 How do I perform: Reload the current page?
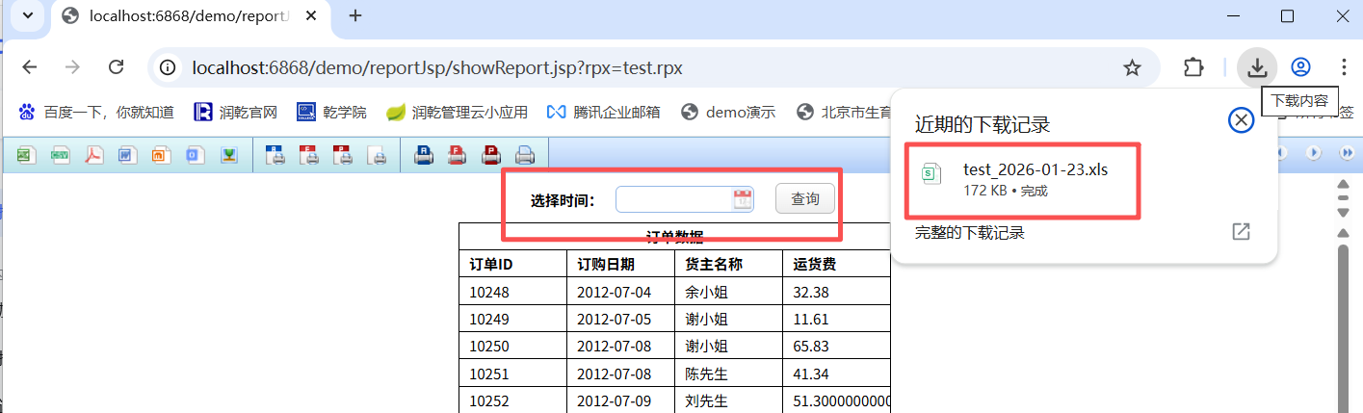[x=117, y=67]
